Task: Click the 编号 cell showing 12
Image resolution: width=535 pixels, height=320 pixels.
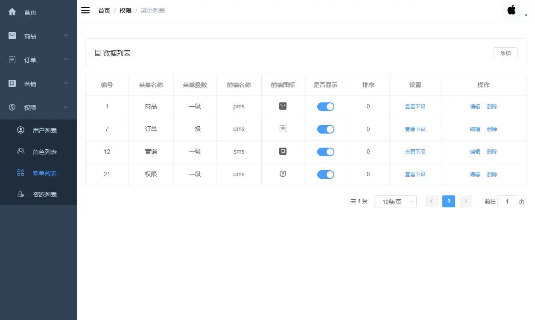Action: 107,151
